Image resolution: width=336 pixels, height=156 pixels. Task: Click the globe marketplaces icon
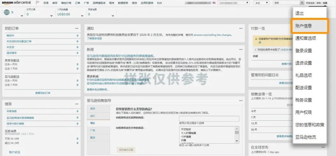(7, 12)
